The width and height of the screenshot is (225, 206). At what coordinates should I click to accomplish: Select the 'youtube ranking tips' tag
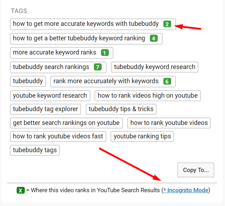coord(142,136)
